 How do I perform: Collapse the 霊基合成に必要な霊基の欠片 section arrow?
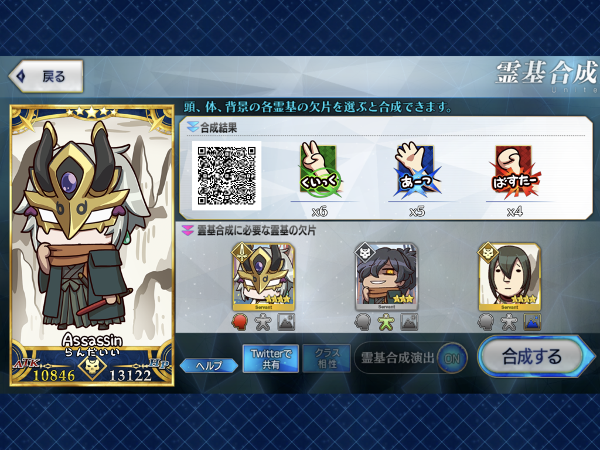[187, 231]
